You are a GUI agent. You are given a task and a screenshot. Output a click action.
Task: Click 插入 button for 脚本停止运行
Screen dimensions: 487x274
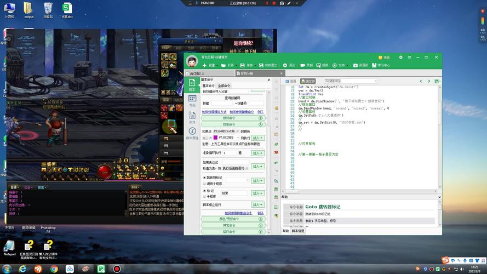click(258, 205)
